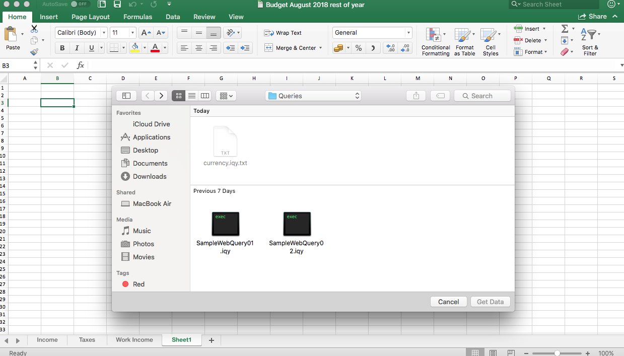Click the zoom slider in status bar

pyautogui.click(x=557, y=353)
